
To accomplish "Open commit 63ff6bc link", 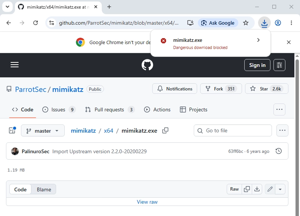I will point(236,151).
